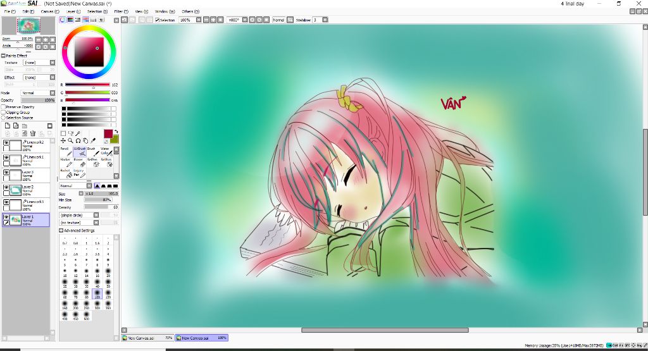Screen dimensions: 648x351
Task: Enable Preserve Opacity checkbox
Action: [3, 107]
